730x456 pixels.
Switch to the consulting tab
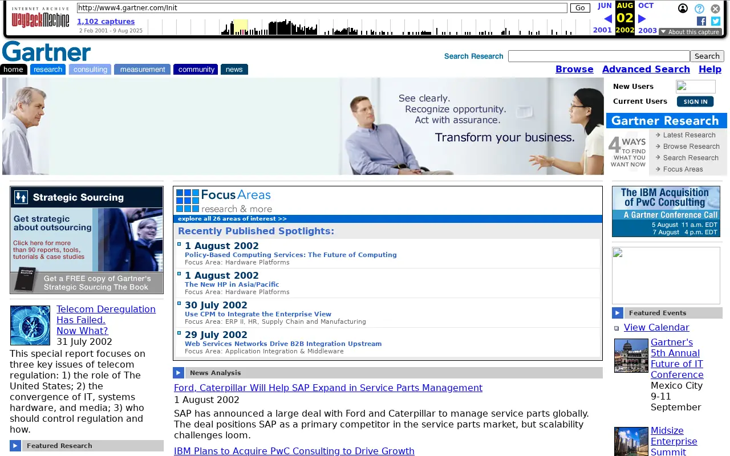(x=90, y=70)
